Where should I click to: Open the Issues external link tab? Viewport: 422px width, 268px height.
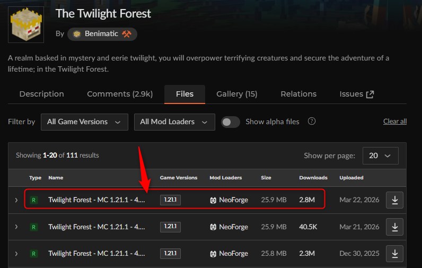[357, 94]
